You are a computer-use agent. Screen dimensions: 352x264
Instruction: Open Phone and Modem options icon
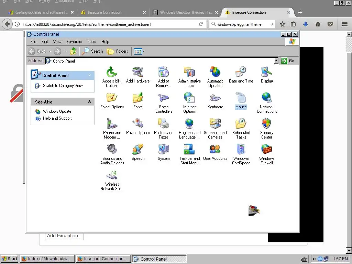tap(112, 129)
